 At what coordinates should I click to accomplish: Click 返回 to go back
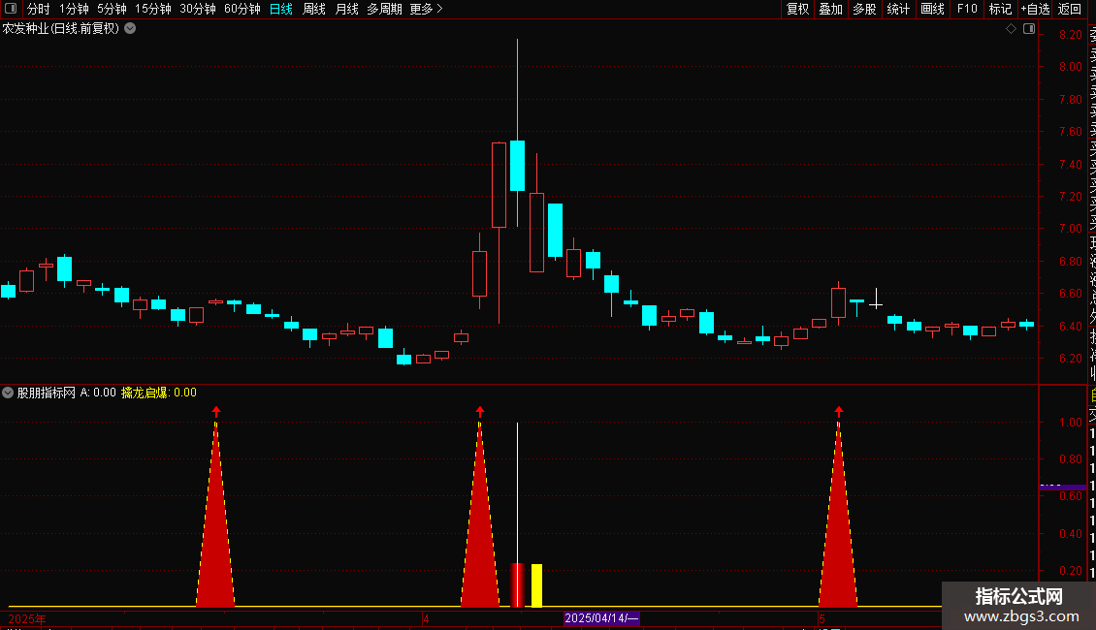[1070, 9]
